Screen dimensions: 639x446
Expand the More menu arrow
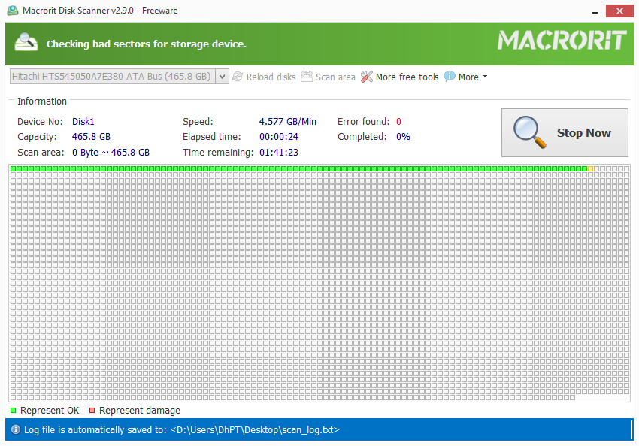tap(485, 77)
